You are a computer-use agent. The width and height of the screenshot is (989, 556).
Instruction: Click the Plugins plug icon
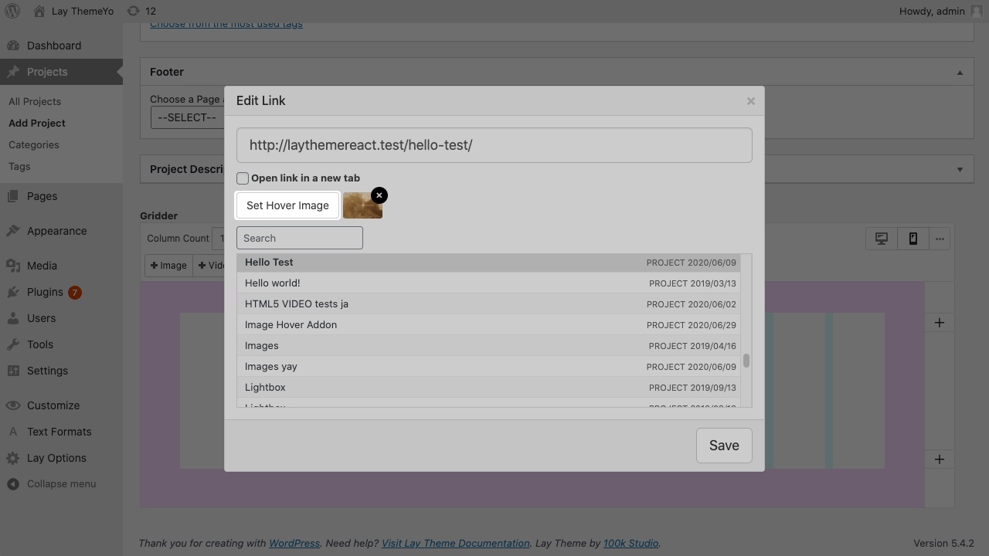(13, 292)
